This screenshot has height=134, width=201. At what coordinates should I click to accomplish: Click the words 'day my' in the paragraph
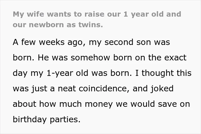(28, 73)
